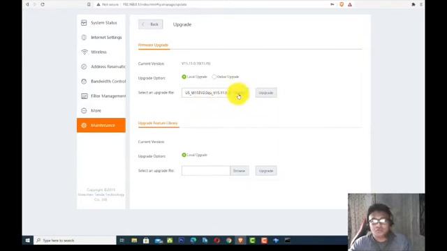Open Microsoft Store from the taskbar
This screenshot has height=251, width=447.
pos(146,241)
